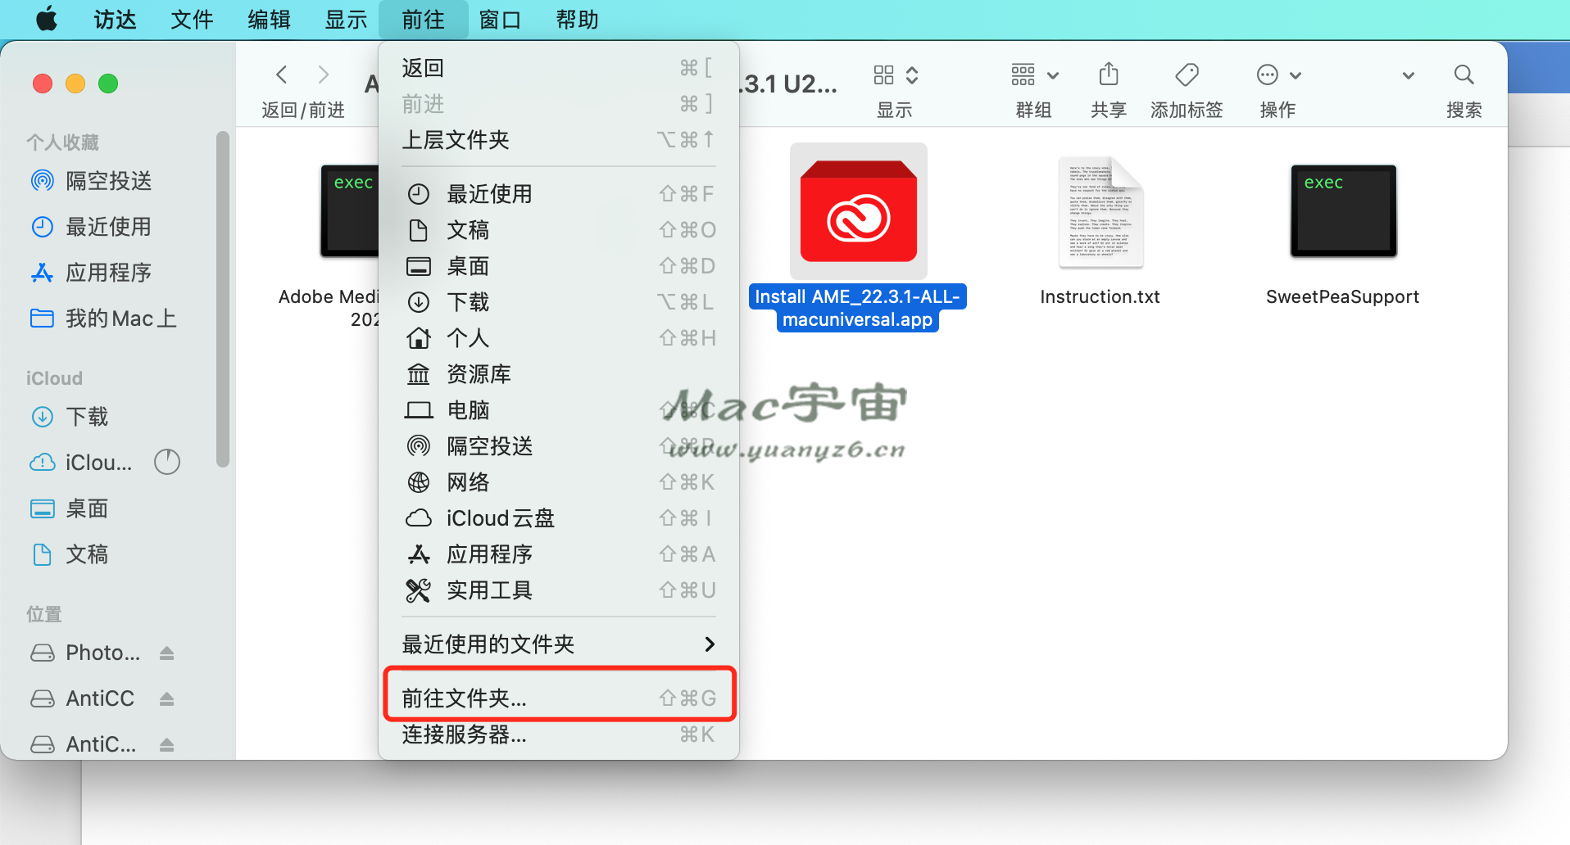
Task: Open the Window menu in menu bar
Action: [500, 19]
